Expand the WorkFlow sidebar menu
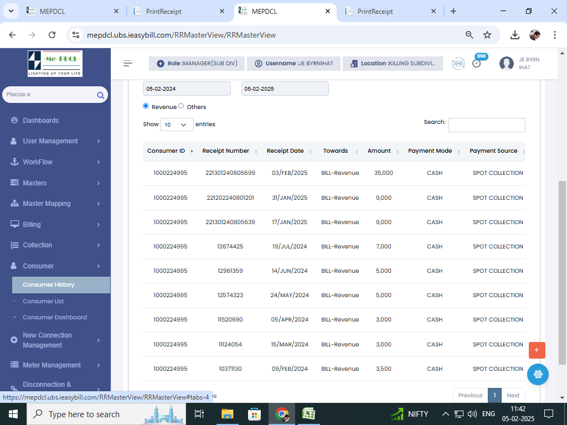The height and width of the screenshot is (425, 567). [55, 162]
